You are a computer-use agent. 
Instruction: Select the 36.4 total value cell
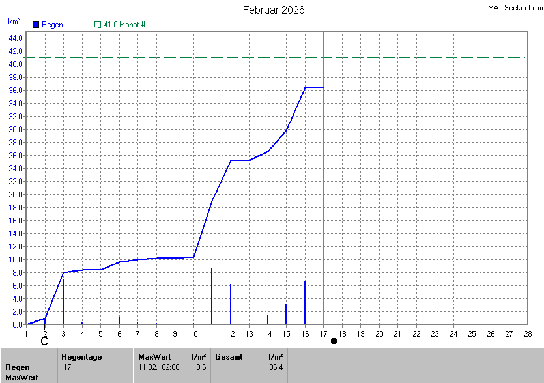[276, 367]
